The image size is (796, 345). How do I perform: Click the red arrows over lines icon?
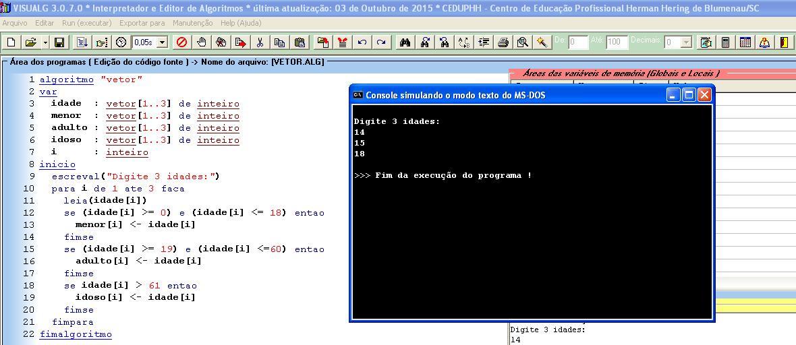(342, 42)
